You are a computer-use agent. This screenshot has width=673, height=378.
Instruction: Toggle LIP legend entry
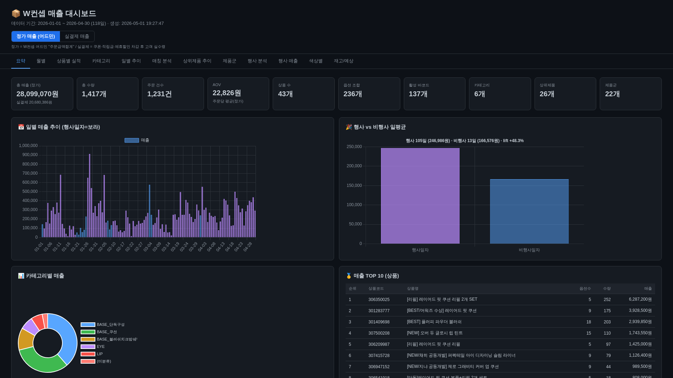92,354
